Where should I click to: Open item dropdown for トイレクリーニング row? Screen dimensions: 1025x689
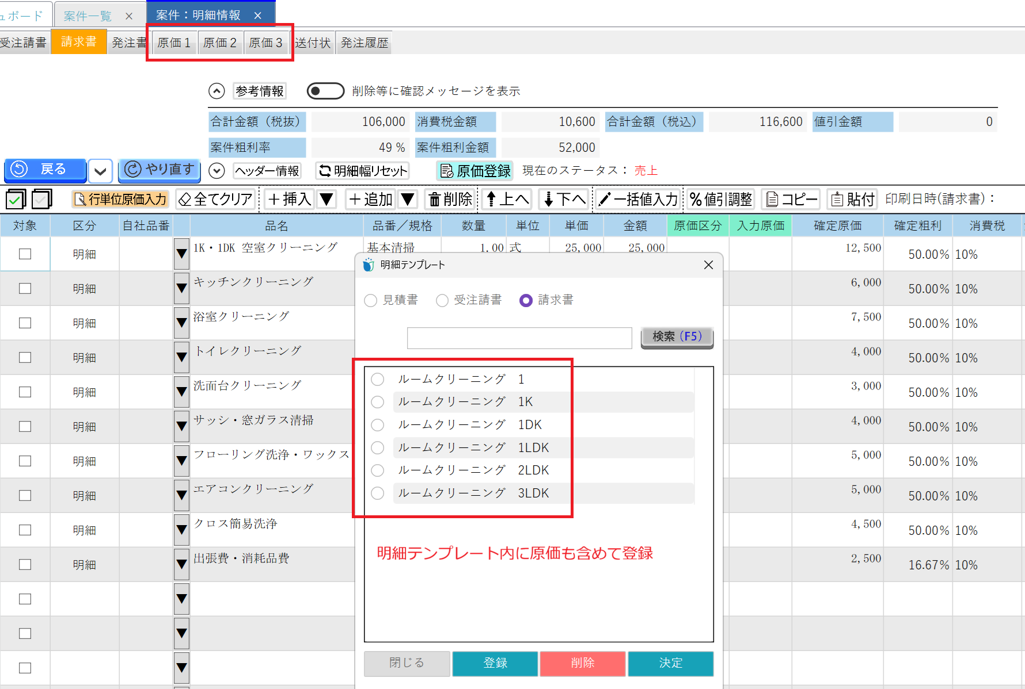tap(181, 357)
